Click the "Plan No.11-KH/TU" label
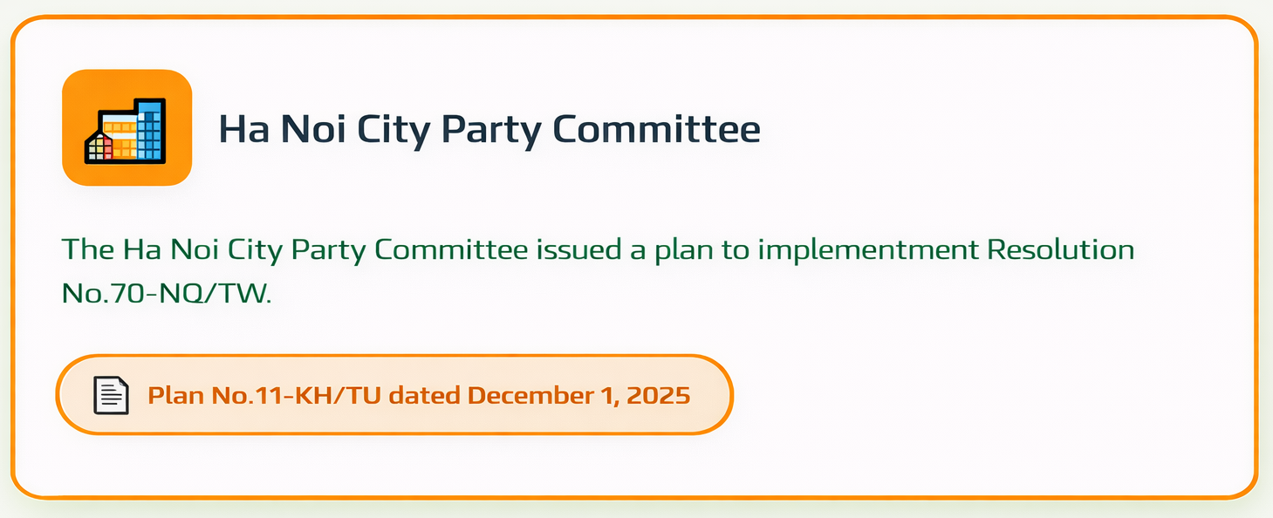The height and width of the screenshot is (518, 1273). [x=265, y=396]
